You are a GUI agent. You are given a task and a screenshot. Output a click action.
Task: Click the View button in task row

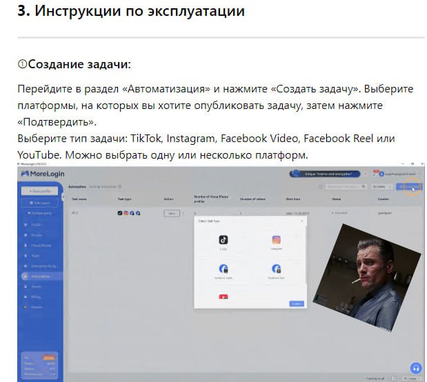click(171, 214)
